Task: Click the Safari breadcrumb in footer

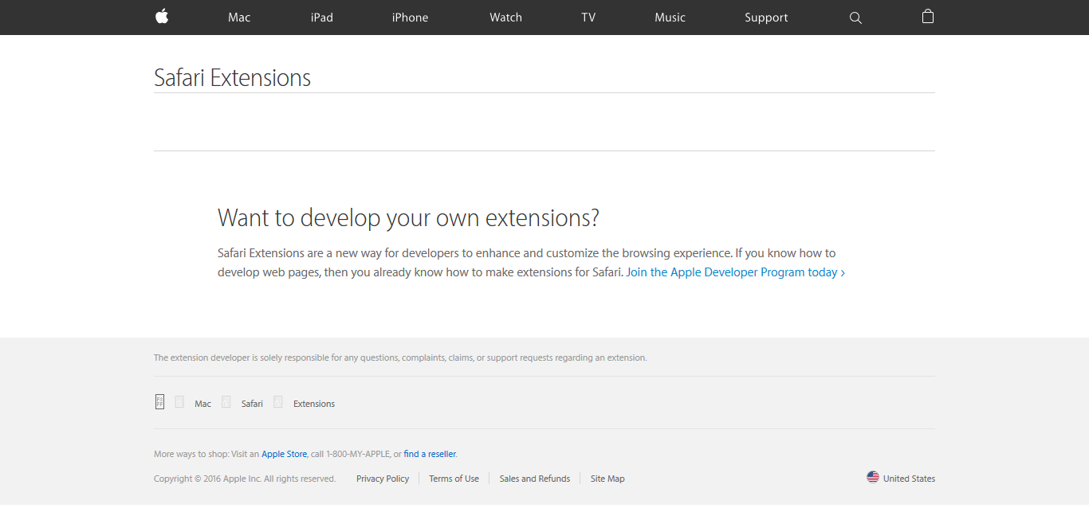Action: [x=252, y=404]
